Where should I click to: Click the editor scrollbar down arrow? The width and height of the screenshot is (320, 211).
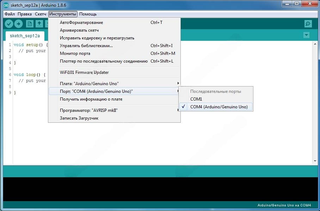point(315,161)
